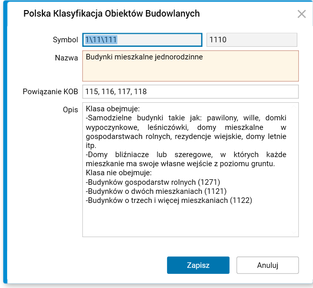
Task: Click the dialog title Polska Klasyfikacja Obiektów Budowlanych
Action: point(112,14)
